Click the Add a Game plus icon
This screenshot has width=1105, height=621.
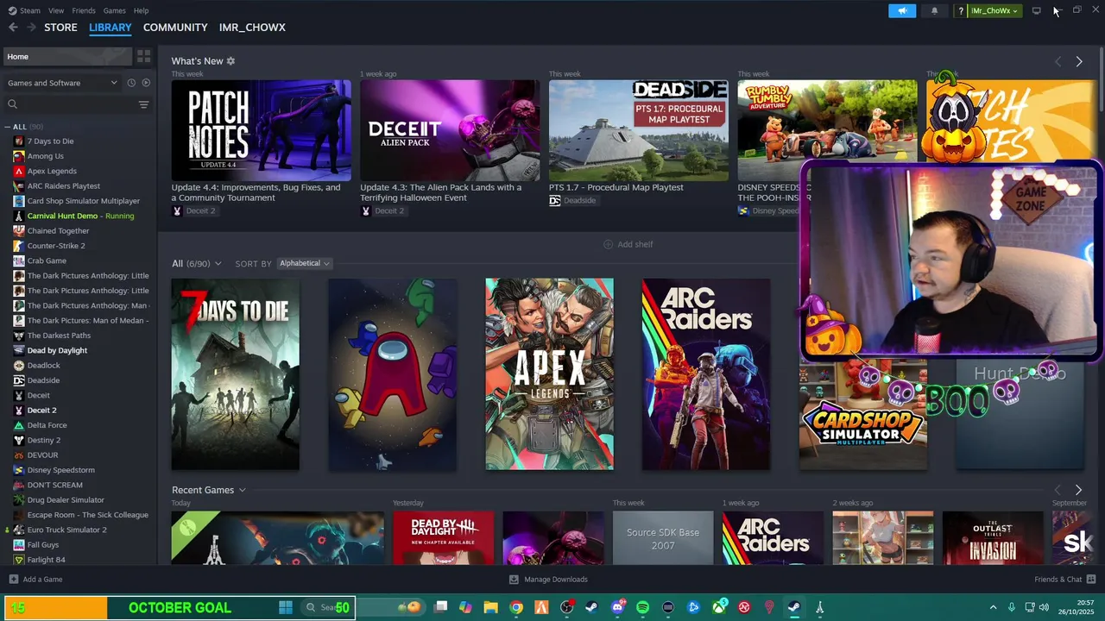point(13,580)
